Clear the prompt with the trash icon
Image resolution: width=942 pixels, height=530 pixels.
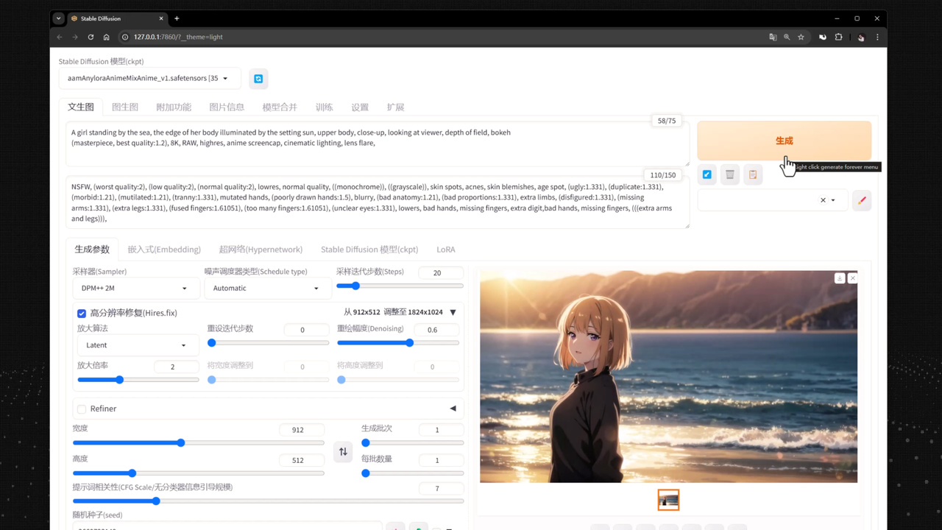coord(730,174)
